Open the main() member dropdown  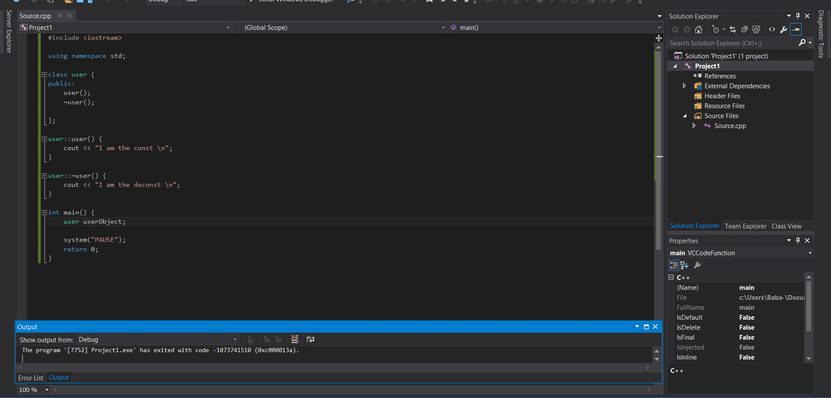click(659, 28)
